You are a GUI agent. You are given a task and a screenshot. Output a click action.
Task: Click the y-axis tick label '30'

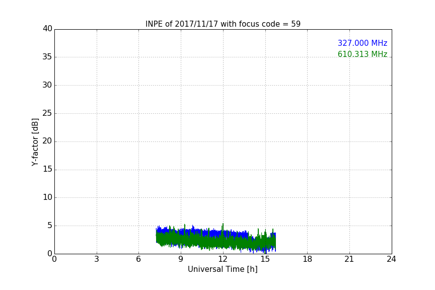[47, 85]
